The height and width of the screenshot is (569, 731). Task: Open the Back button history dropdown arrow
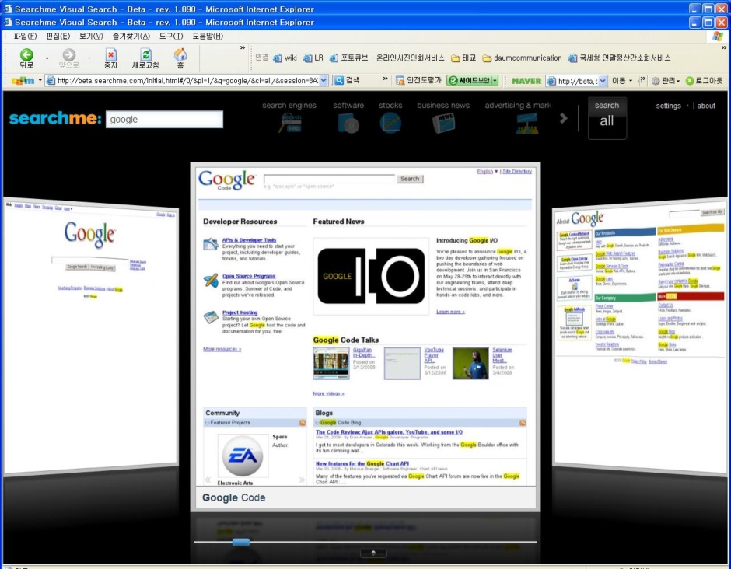point(47,58)
